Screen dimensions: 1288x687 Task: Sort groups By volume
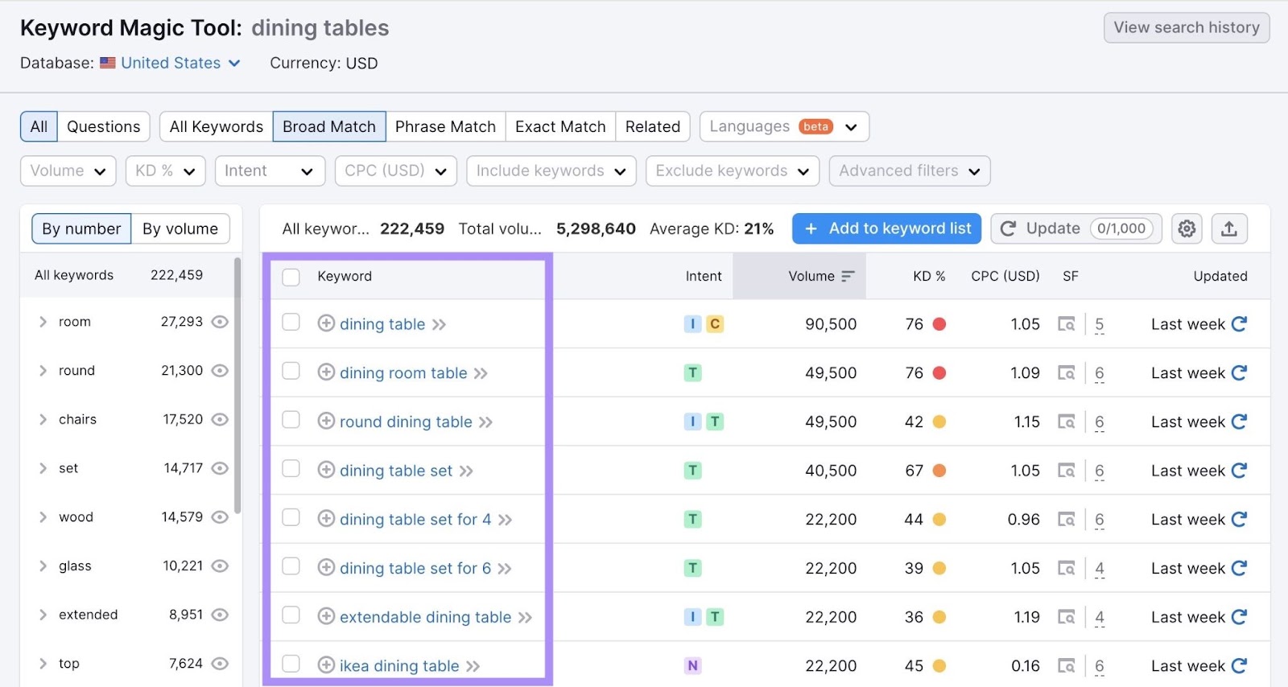180,228
